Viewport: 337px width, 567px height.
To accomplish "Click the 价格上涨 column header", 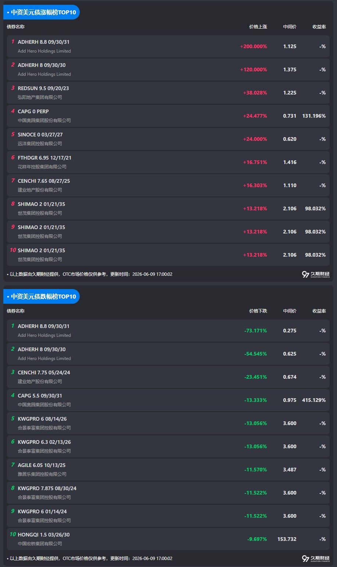I will tap(258, 27).
